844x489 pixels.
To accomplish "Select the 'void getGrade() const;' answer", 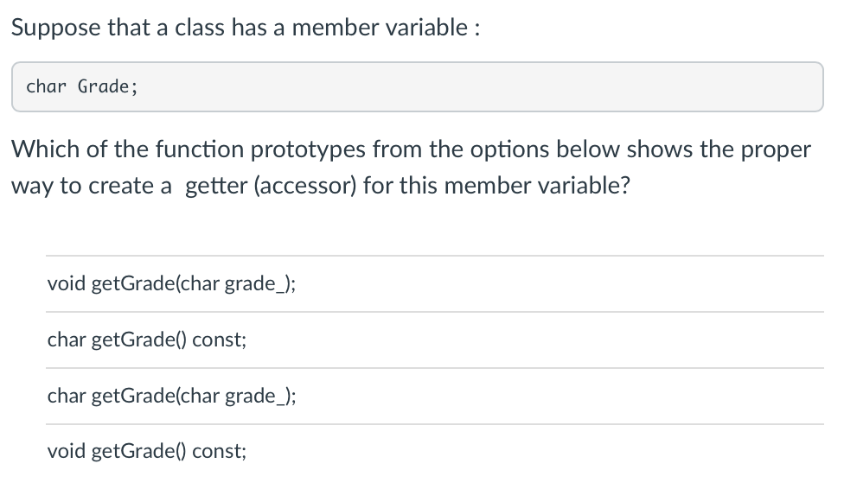I will [x=435, y=451].
